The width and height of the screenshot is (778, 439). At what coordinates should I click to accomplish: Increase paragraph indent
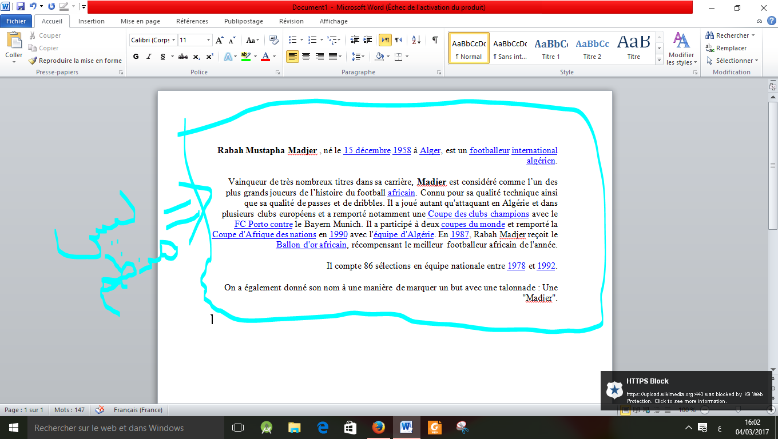[368, 40]
